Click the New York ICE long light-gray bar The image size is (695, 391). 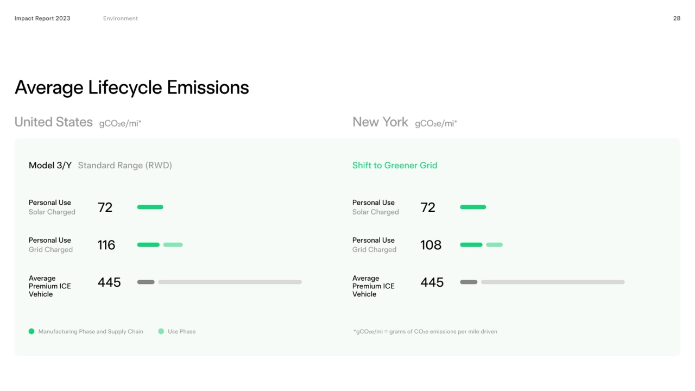(553, 282)
